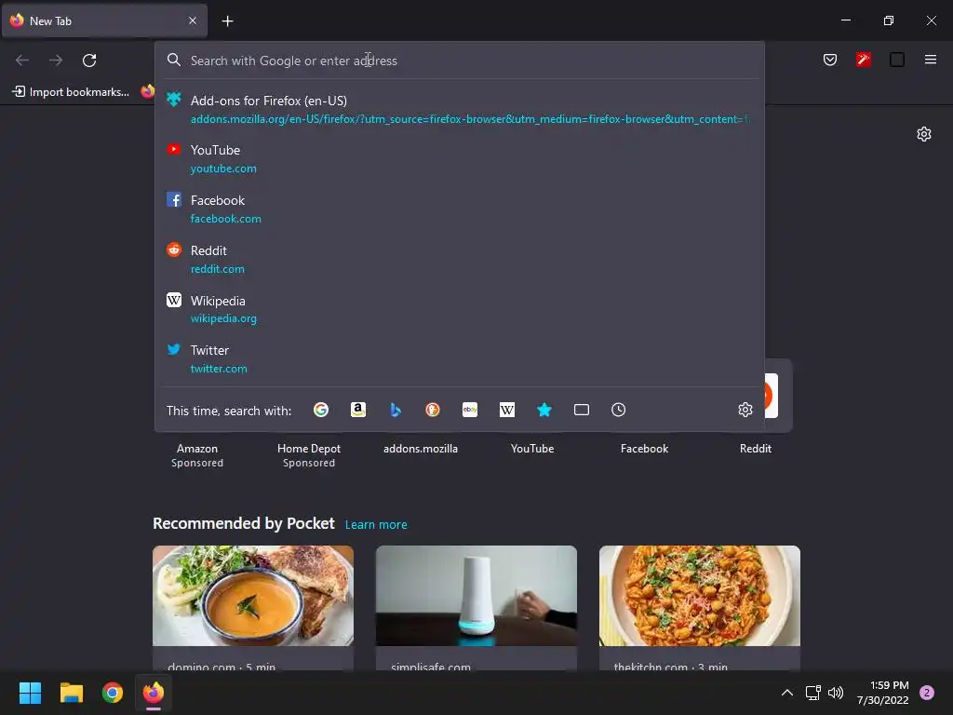
Task: Click Firefox icon in the taskbar
Action: (x=154, y=693)
